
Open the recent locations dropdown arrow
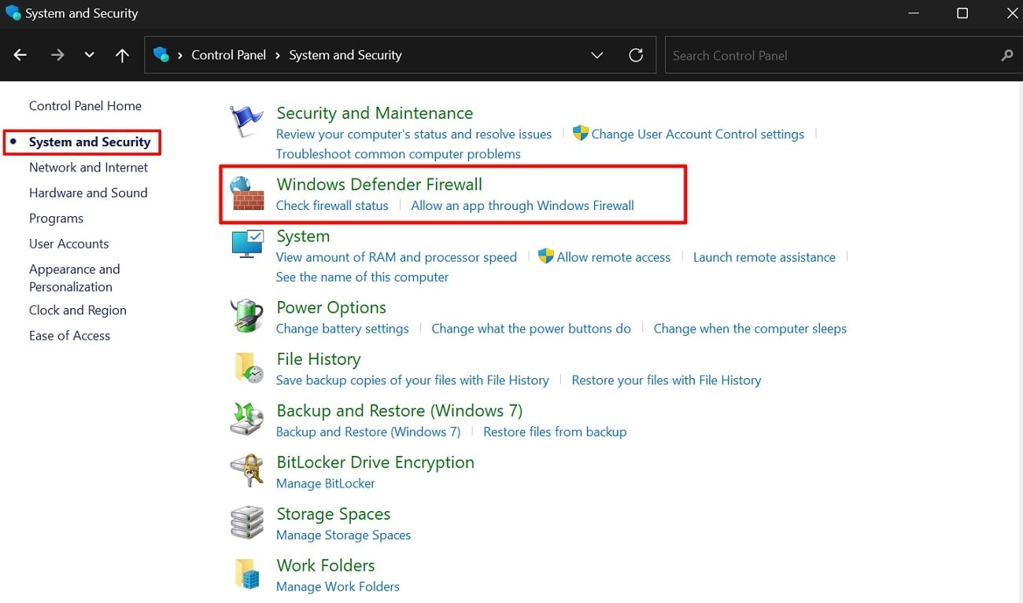point(89,55)
